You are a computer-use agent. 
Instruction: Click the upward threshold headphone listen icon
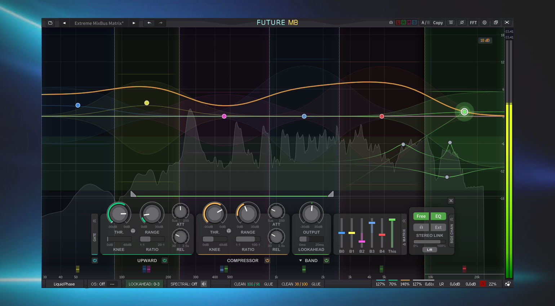pyautogui.click(x=133, y=231)
